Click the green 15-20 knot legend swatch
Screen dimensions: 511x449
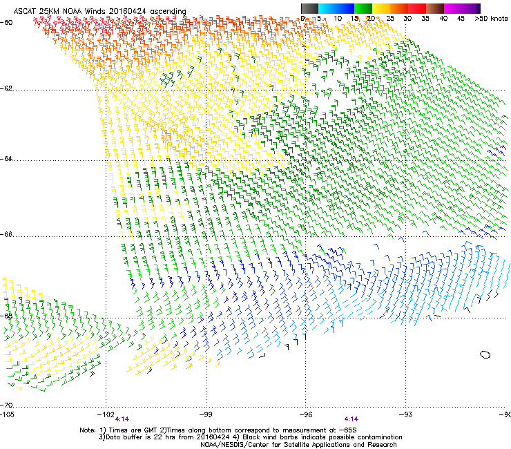pos(363,8)
